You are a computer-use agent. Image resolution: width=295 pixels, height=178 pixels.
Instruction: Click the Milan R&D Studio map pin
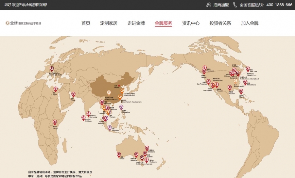tap(52, 69)
